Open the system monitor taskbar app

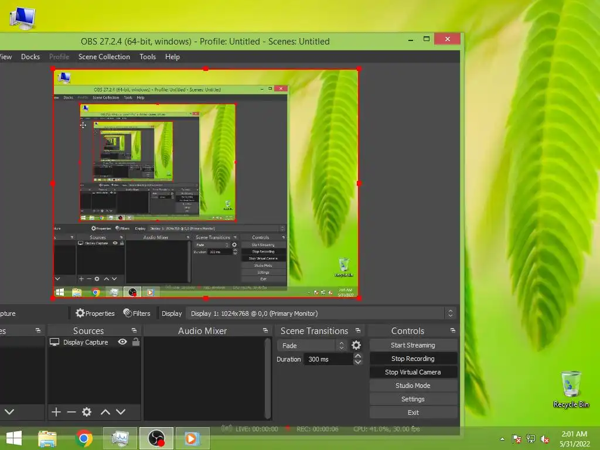pyautogui.click(x=120, y=438)
